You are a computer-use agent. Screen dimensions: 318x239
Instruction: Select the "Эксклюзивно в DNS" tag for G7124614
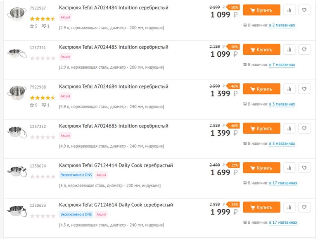(76, 214)
